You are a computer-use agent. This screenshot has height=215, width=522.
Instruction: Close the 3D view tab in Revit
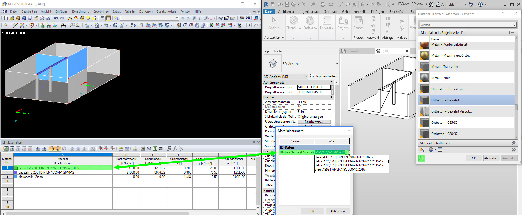407,51
